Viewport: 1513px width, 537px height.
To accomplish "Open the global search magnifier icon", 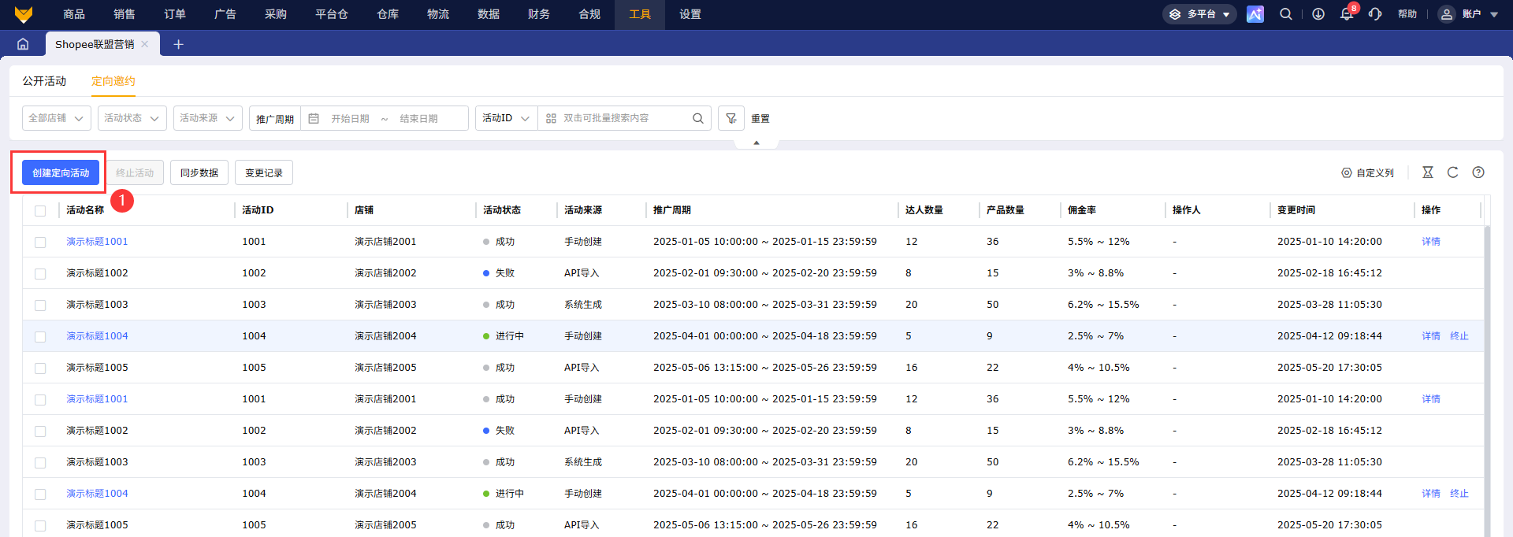I will [x=1286, y=14].
